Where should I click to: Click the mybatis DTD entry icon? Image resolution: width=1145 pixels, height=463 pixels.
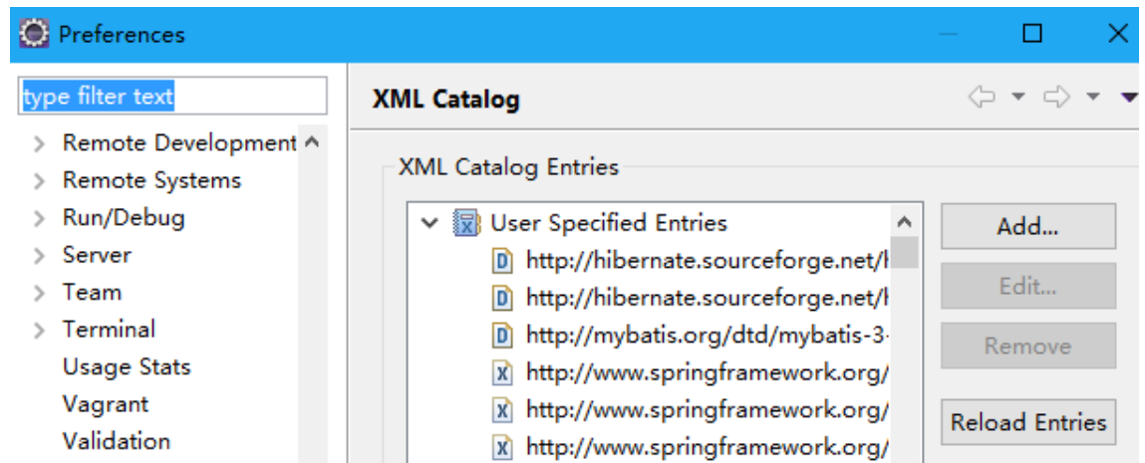[x=503, y=336]
